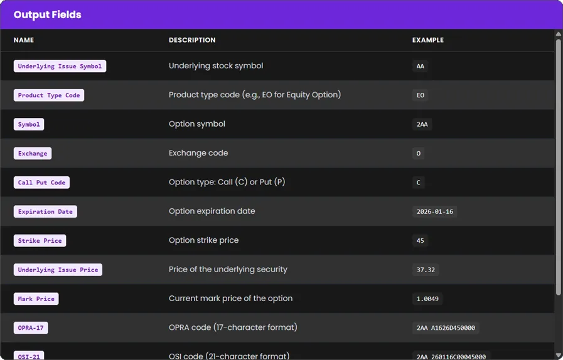Click the description Underlying stock symbol
Viewport: 563px width, 360px height.
pyautogui.click(x=216, y=66)
